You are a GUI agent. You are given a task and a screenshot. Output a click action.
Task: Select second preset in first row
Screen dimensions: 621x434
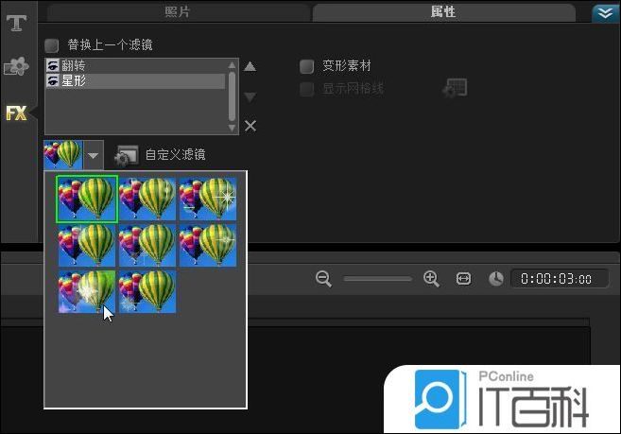[x=147, y=199]
